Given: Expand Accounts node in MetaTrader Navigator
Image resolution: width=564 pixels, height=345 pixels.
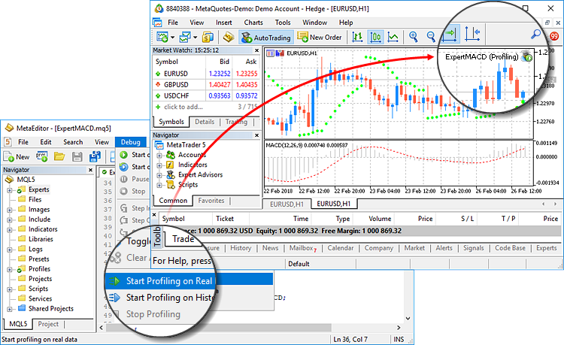Looking at the screenshot, I should coord(159,156).
